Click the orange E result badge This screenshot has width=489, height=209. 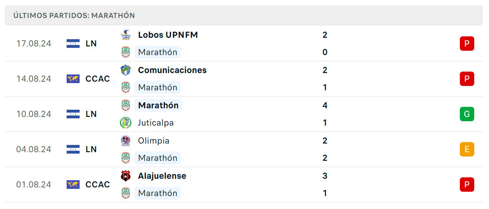coord(467,149)
